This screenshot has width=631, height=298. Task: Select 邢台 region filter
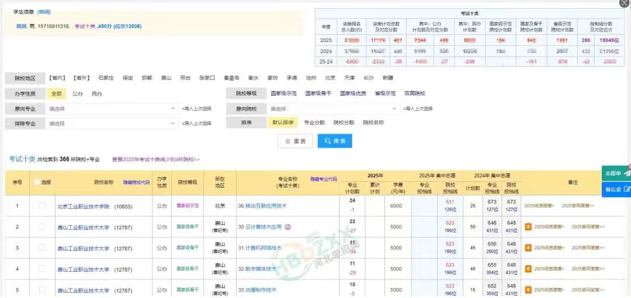click(x=186, y=78)
